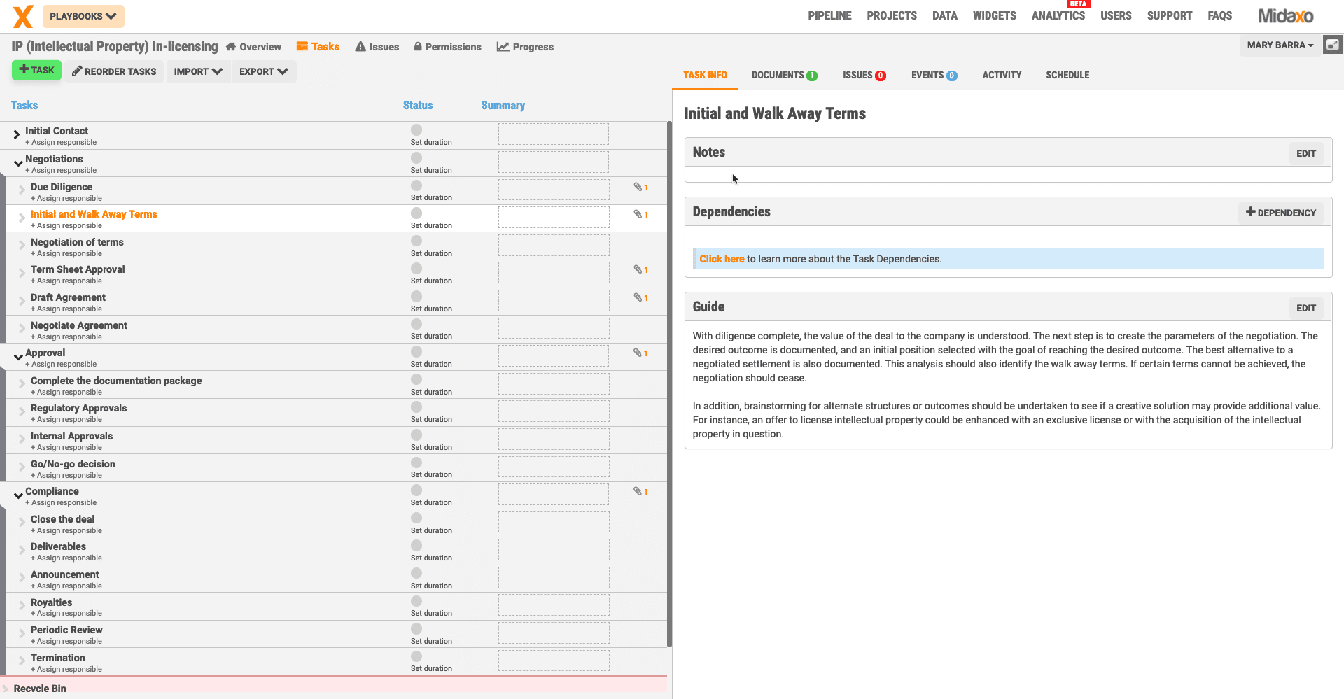Image resolution: width=1344 pixels, height=699 pixels.
Task: Open the Users page
Action: pos(1116,16)
